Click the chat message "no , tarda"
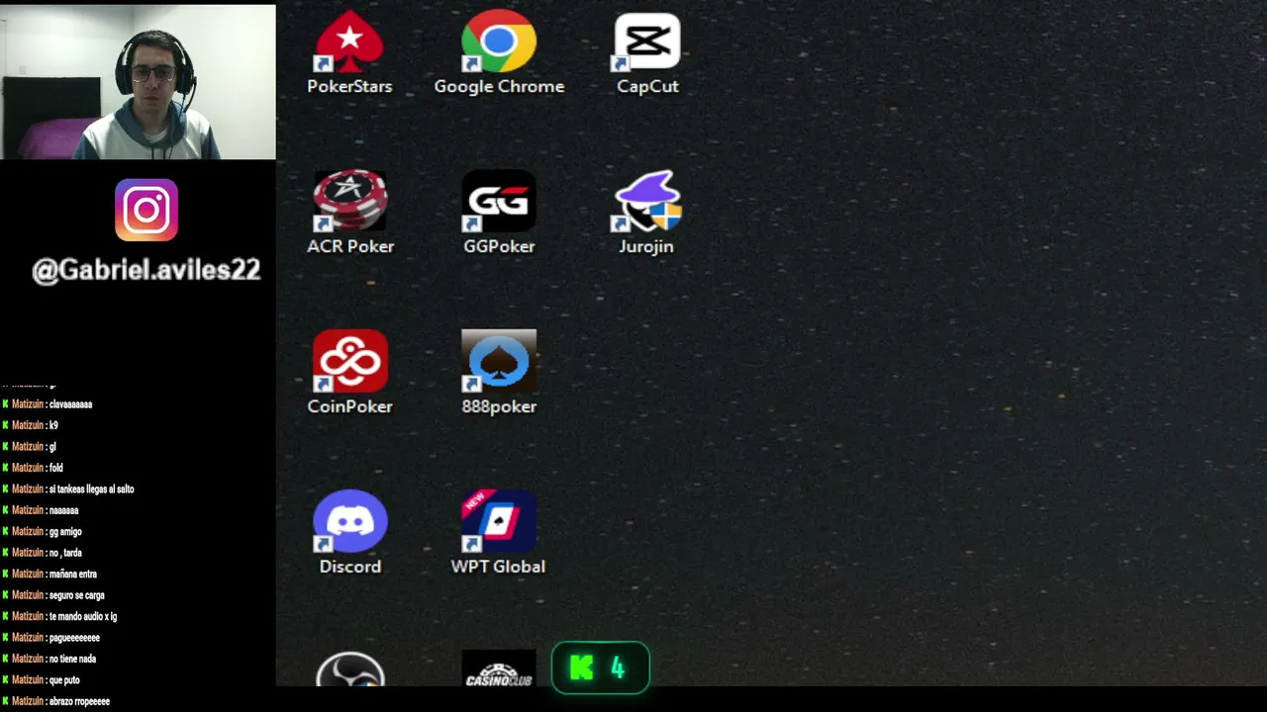 pyautogui.click(x=65, y=553)
